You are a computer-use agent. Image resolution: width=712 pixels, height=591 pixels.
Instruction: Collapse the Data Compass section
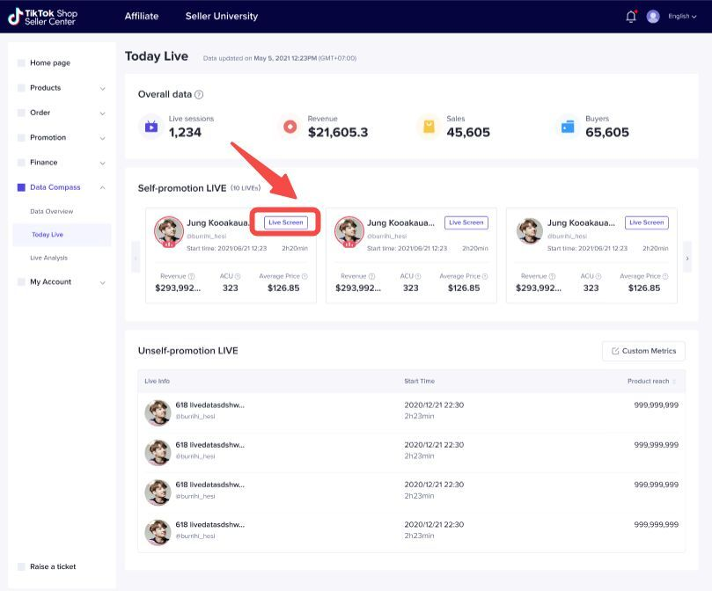tap(102, 187)
